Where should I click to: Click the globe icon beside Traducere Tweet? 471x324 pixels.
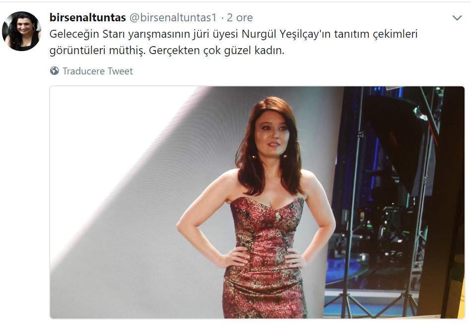(x=55, y=71)
